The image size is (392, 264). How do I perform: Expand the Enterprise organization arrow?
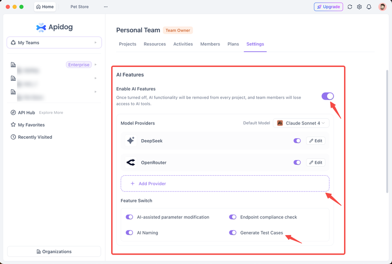click(96, 65)
